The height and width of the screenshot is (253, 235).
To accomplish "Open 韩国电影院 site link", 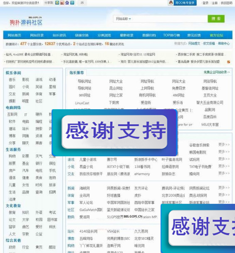I will [198, 152].
